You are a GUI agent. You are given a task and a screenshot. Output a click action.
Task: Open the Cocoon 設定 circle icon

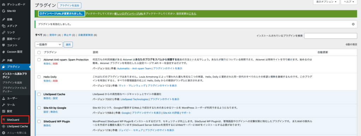4,52
